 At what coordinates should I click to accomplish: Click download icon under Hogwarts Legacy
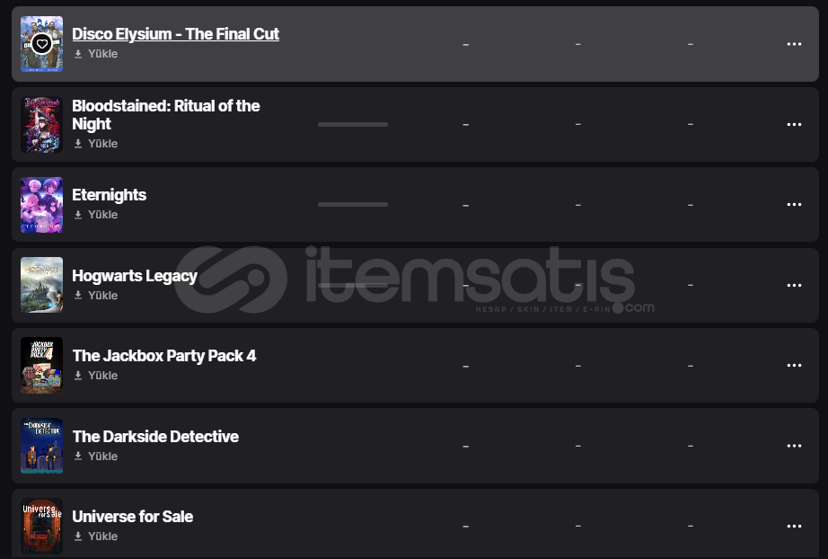pos(78,296)
